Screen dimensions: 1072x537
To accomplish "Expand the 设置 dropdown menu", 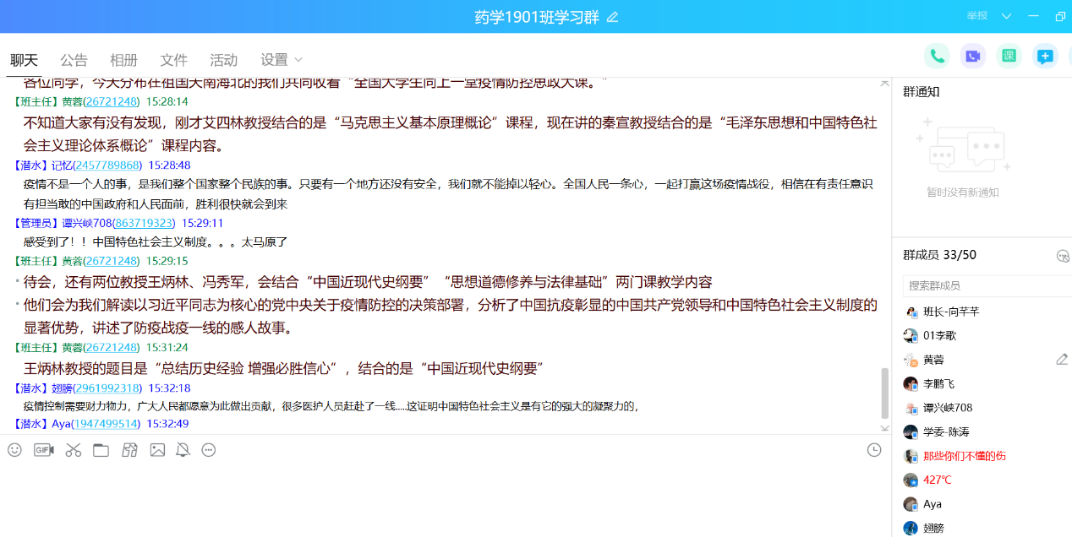I will click(282, 60).
